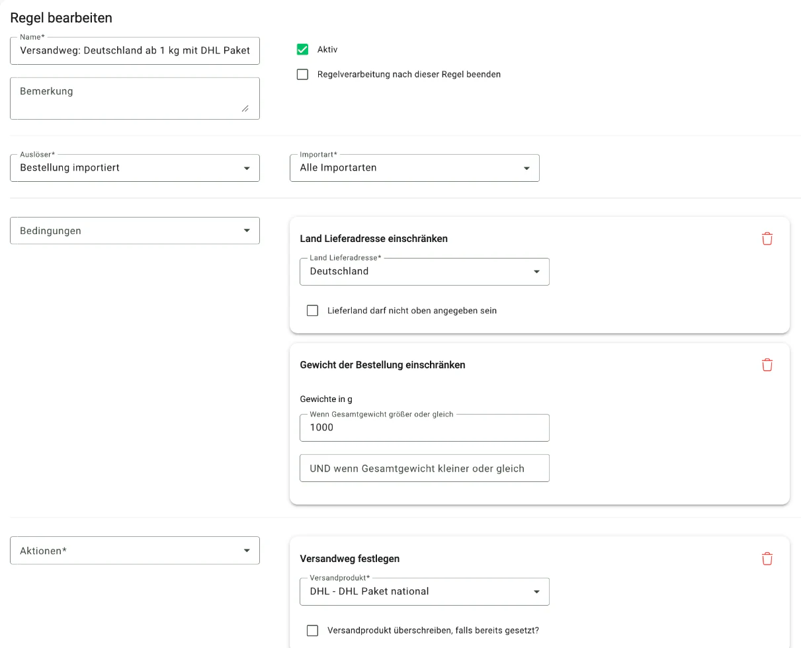The image size is (801, 648).
Task: Check Versandprodukt überschreiben, falls bereits gesetzt
Action: click(312, 631)
